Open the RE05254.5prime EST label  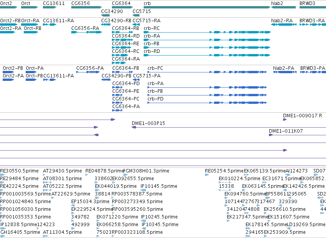(224, 171)
